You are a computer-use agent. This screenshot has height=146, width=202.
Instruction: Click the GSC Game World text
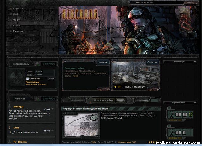[x=111, y=118]
